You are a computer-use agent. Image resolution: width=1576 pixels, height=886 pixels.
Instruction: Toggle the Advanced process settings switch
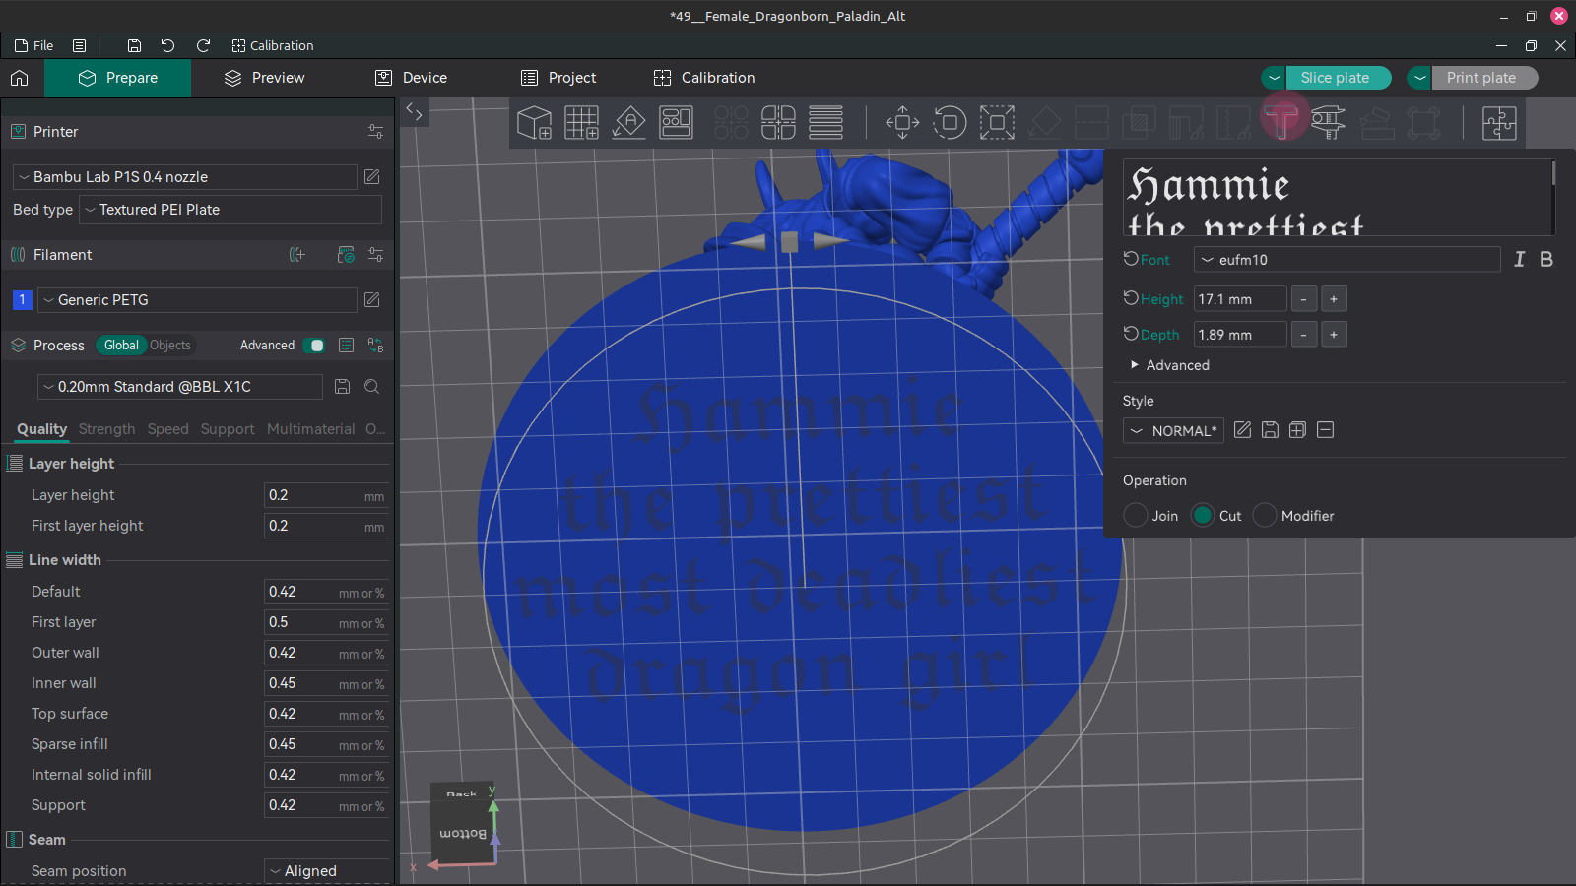(x=315, y=346)
